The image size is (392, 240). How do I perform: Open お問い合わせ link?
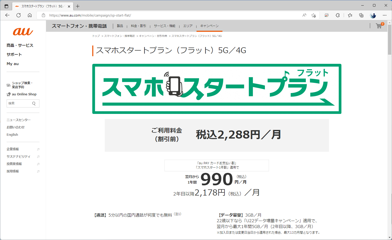click(x=16, y=127)
